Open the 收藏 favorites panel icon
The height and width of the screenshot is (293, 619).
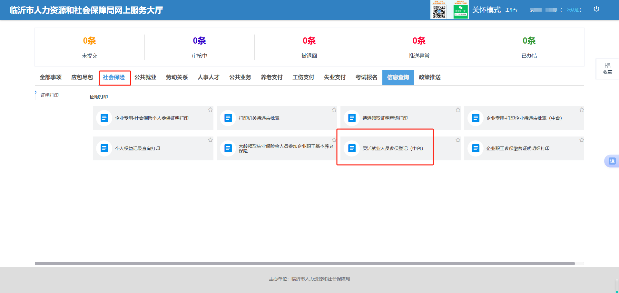[x=607, y=68]
